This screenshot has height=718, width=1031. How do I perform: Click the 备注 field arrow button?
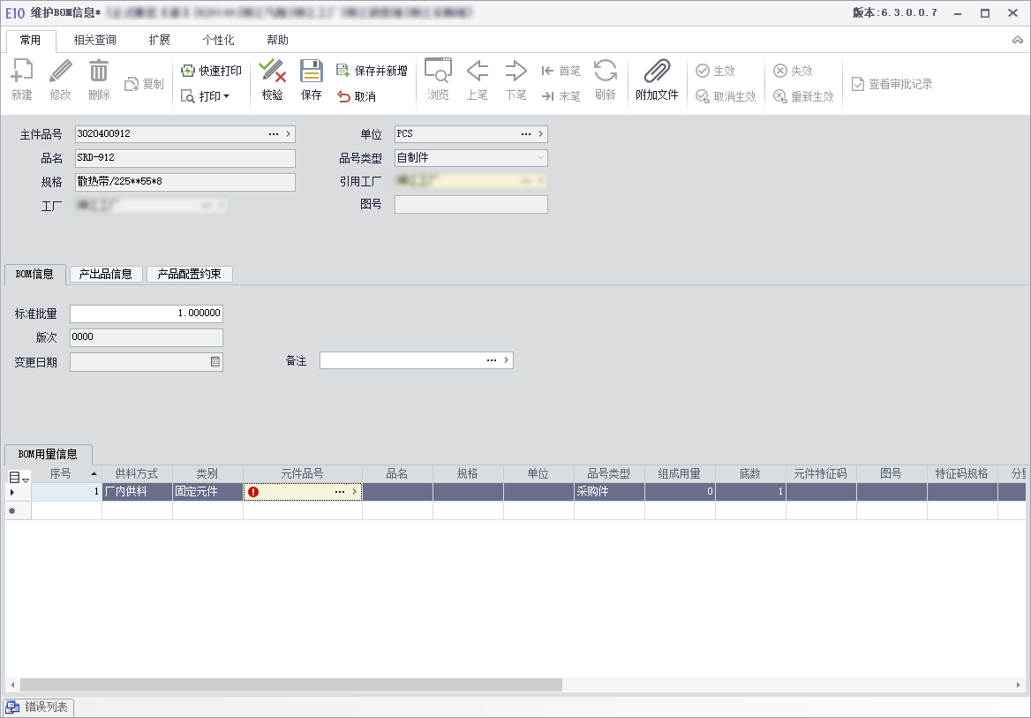point(506,360)
